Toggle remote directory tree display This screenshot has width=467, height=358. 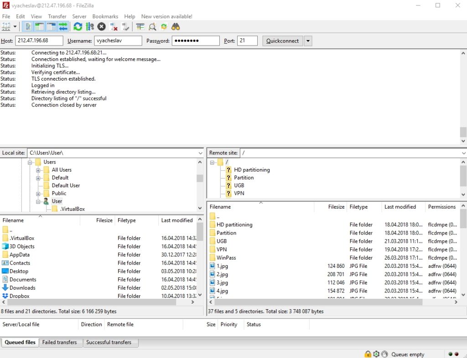point(51,27)
